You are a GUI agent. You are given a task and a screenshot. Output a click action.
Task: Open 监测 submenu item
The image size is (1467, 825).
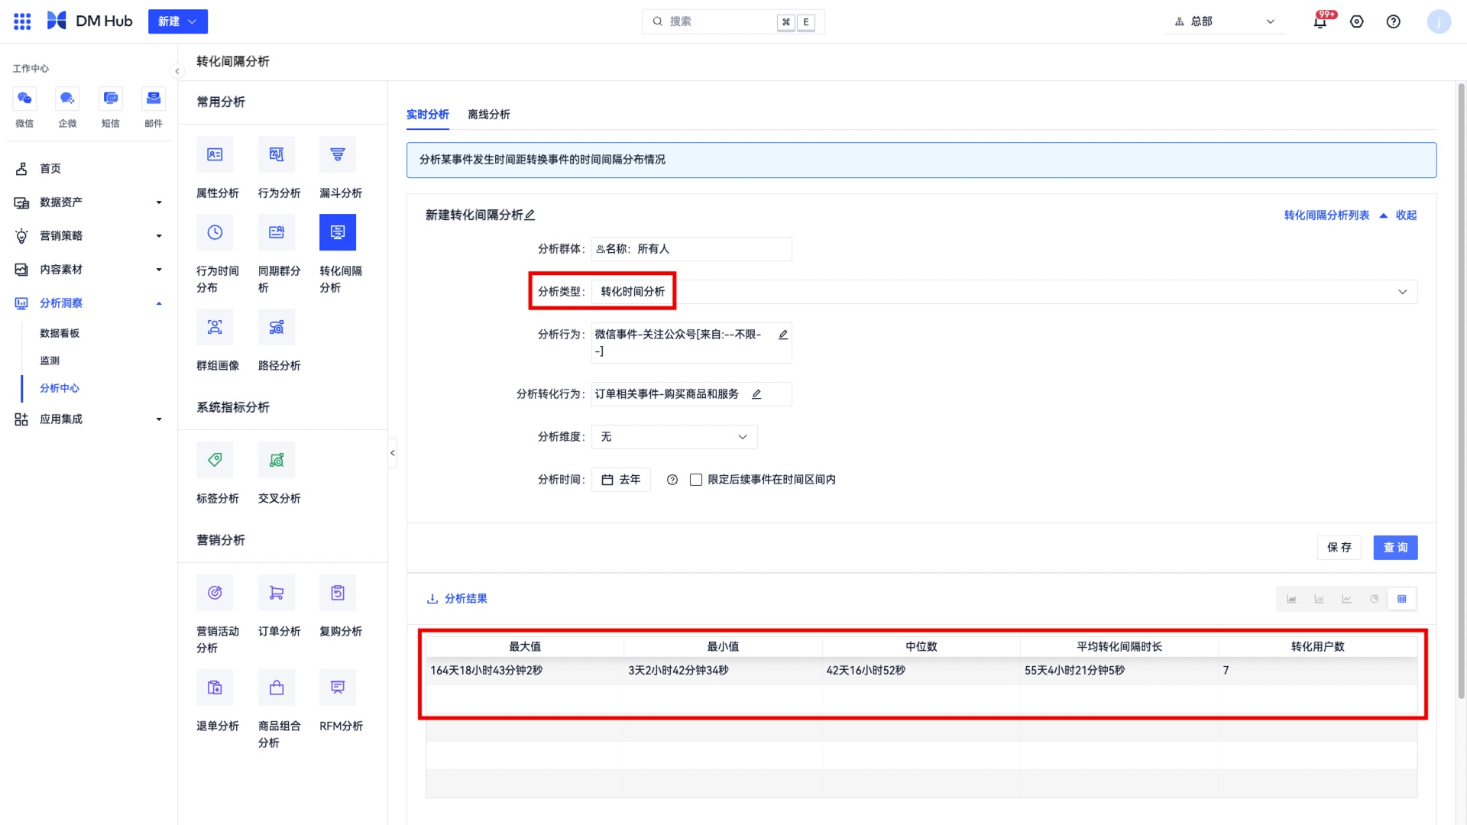(50, 361)
